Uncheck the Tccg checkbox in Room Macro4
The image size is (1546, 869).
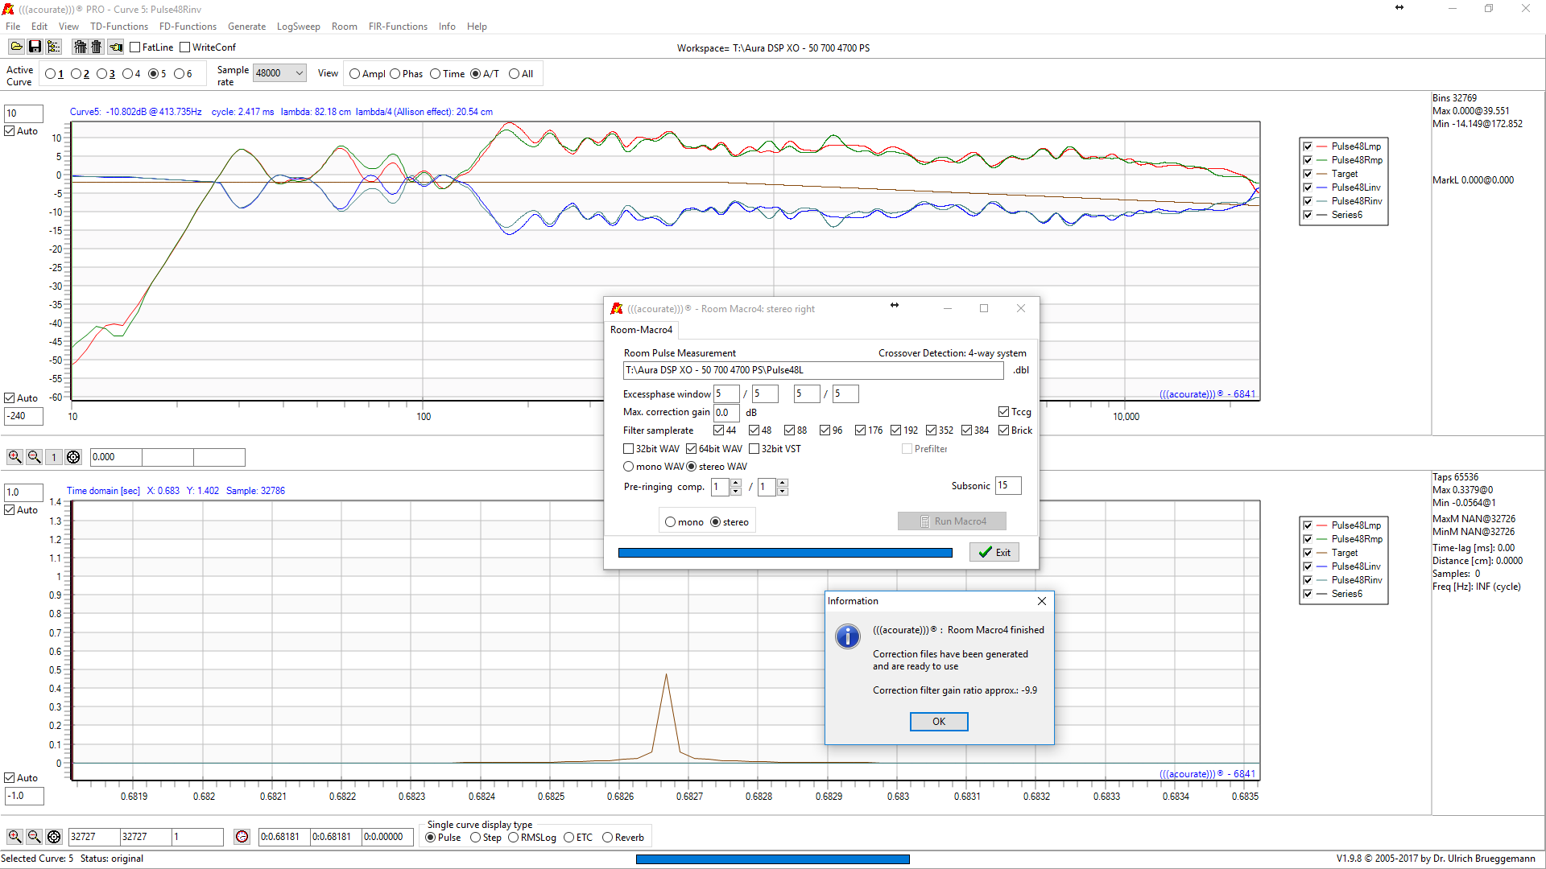tap(1003, 412)
